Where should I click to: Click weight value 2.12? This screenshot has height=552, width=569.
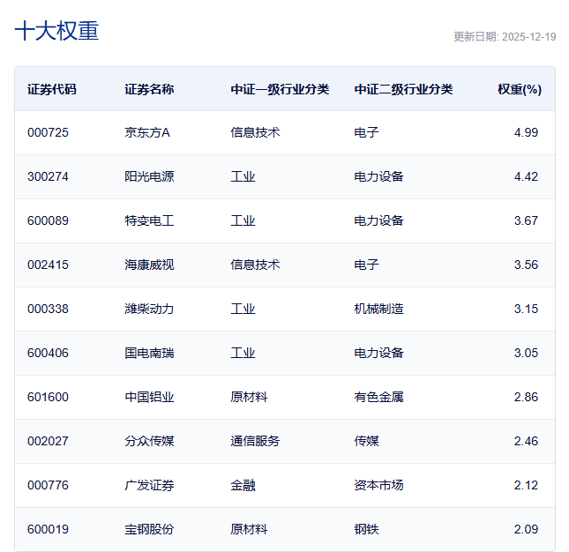[526, 485]
